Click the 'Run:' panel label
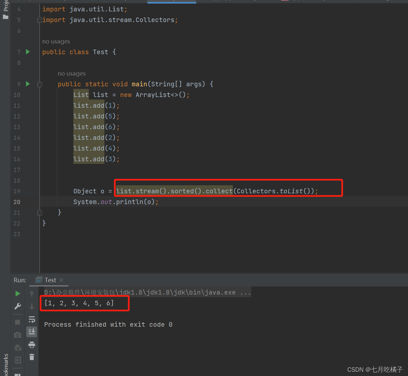This screenshot has height=376, width=408. 20,280
